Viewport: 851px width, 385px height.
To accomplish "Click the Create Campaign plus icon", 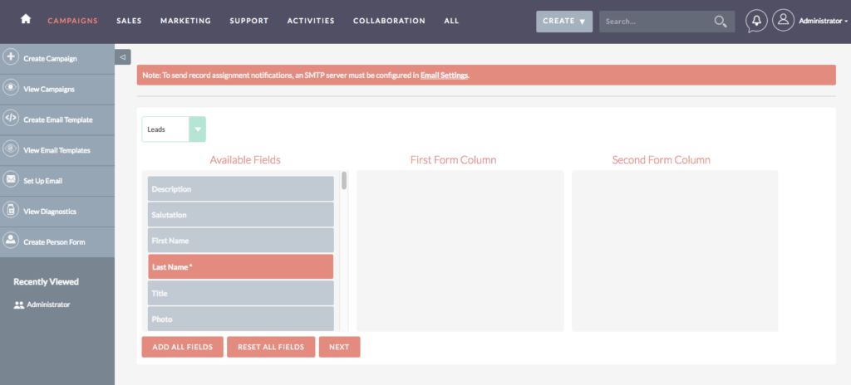I will (x=11, y=57).
